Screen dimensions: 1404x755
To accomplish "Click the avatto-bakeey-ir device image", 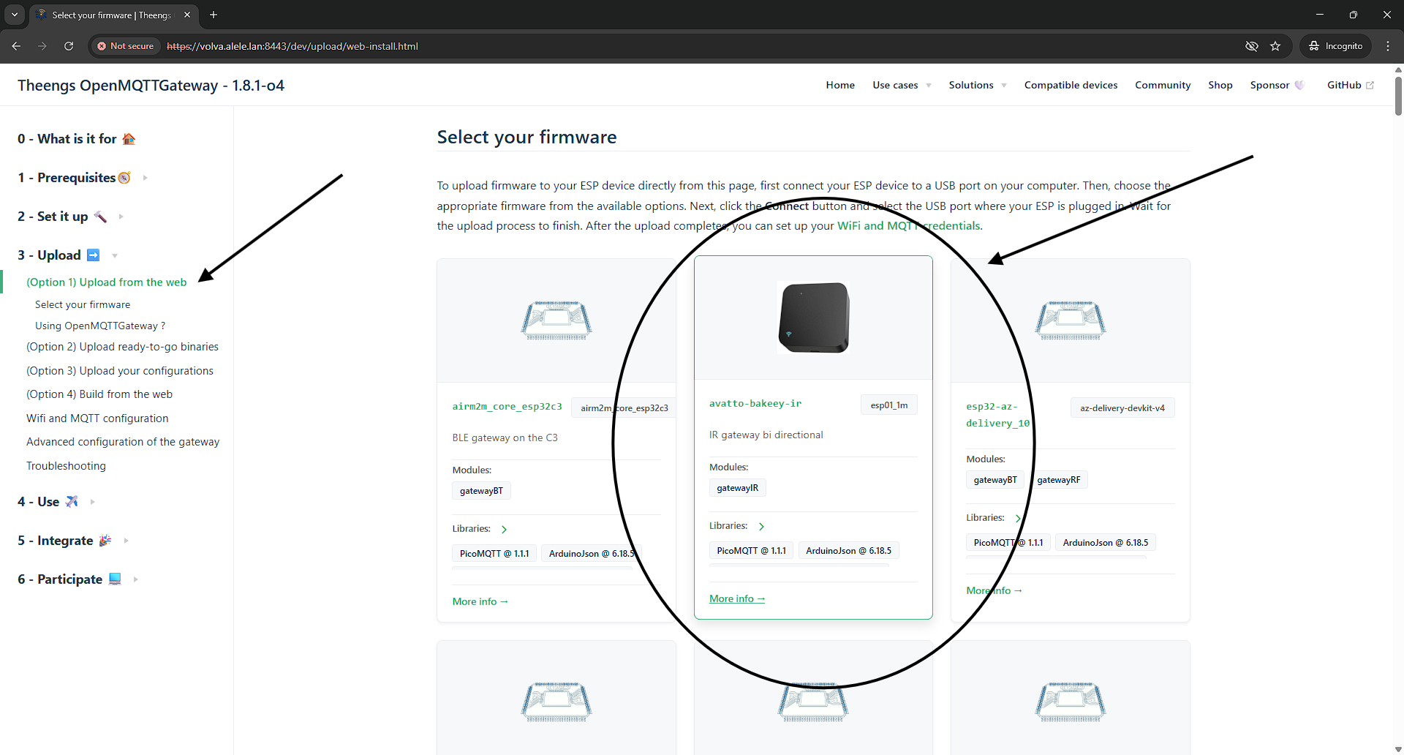I will coord(813,318).
